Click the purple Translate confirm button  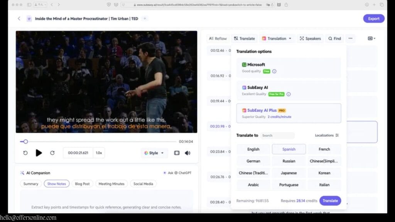[x=330, y=201]
